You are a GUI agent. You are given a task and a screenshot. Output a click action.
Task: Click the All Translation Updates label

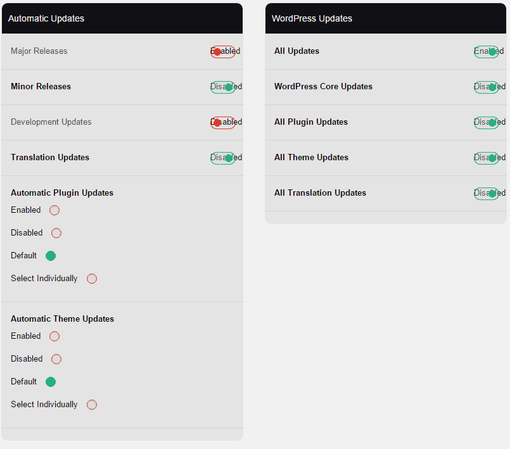320,193
